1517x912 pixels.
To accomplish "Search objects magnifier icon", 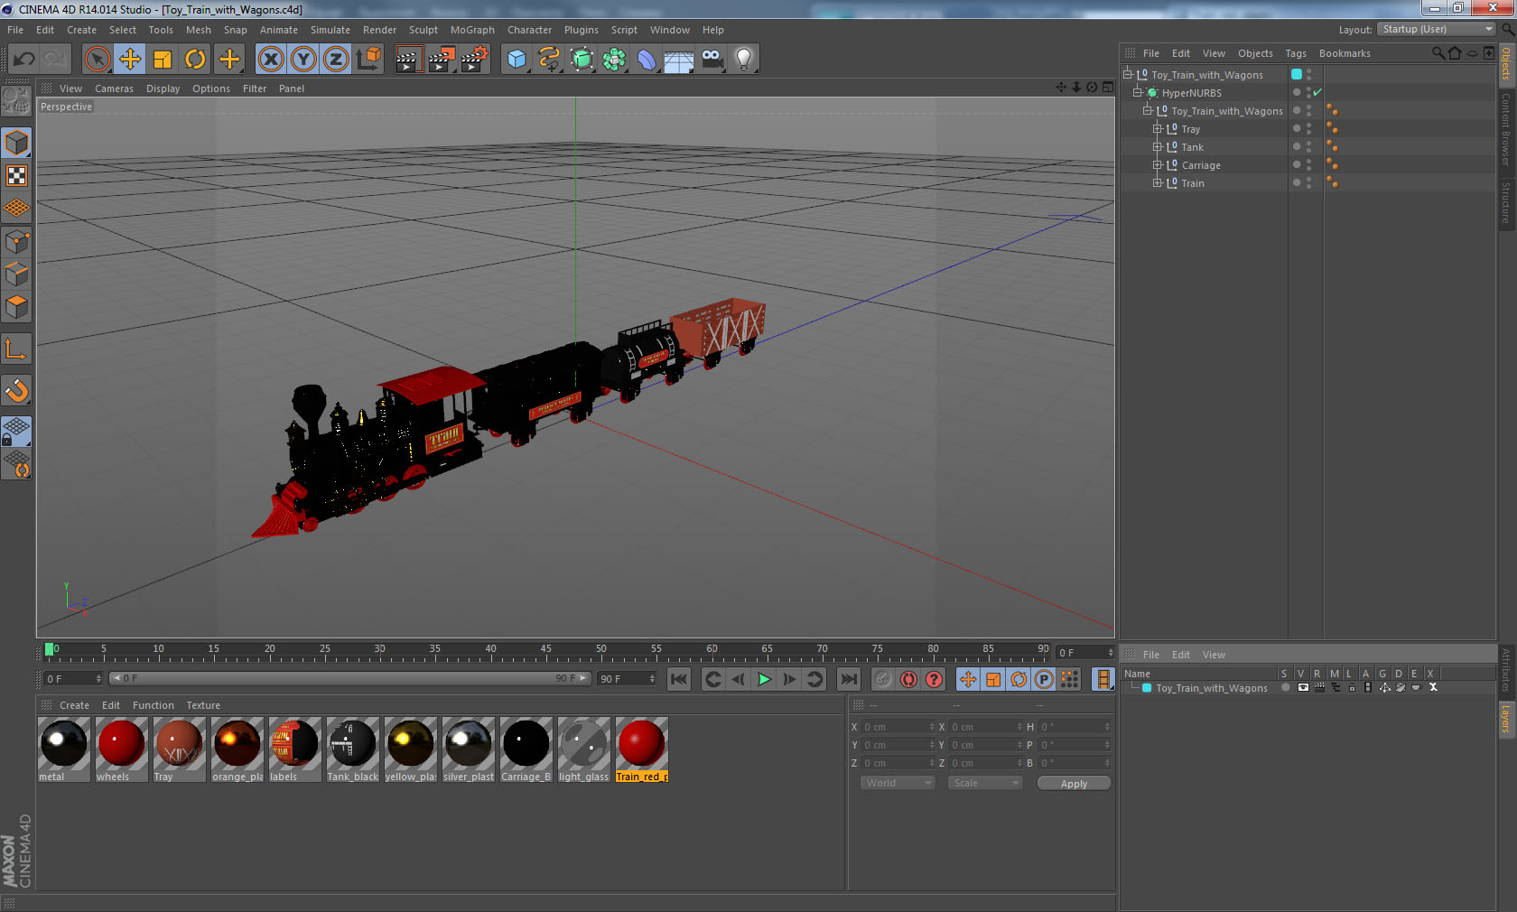I will 1438,53.
